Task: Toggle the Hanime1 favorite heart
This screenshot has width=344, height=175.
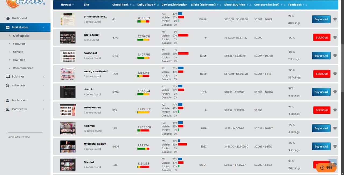Action: [335, 128]
